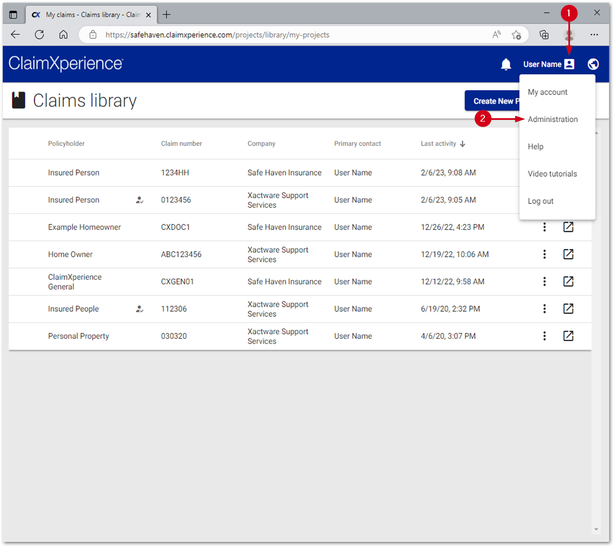Click the globe language icon
Viewport: 614px width, 547px height.
point(593,64)
